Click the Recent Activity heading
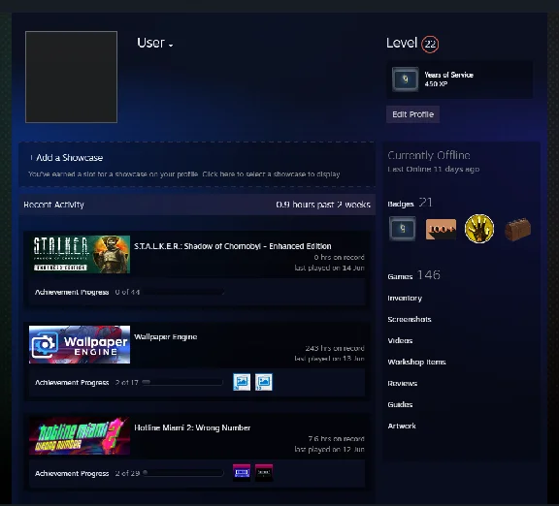Viewport: 559px width, 506px height. pyautogui.click(x=53, y=205)
